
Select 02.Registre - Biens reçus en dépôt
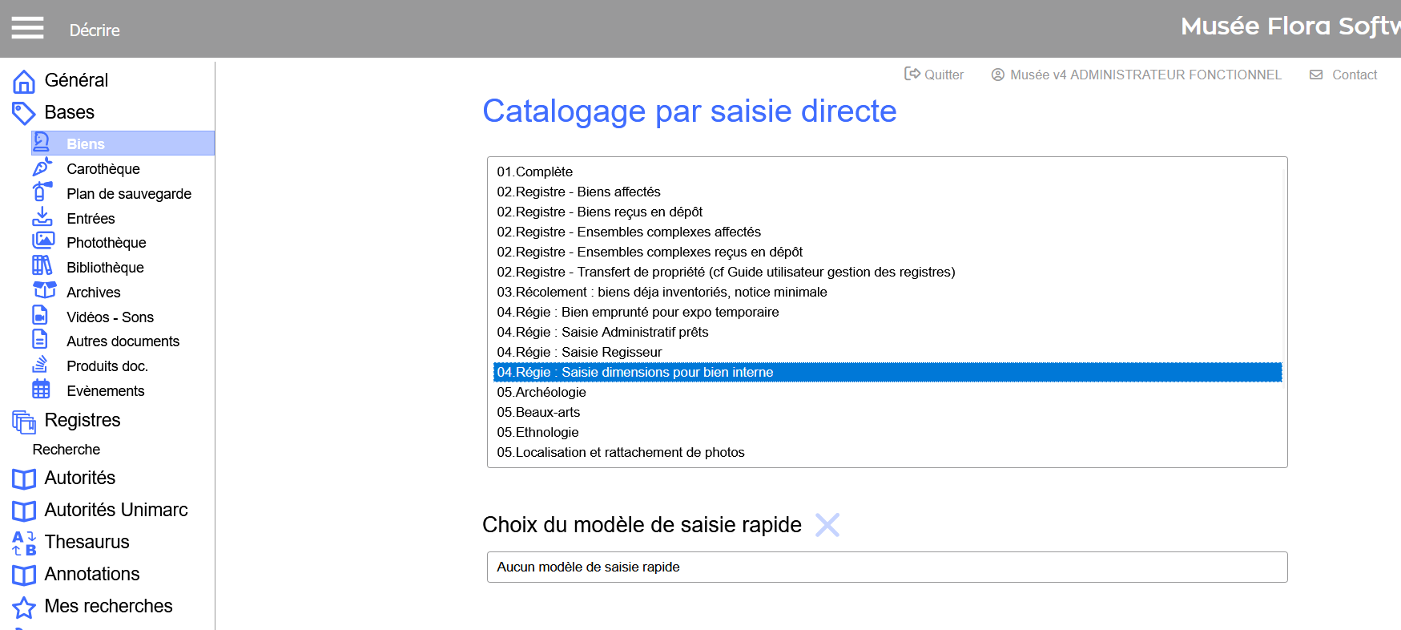(x=888, y=212)
